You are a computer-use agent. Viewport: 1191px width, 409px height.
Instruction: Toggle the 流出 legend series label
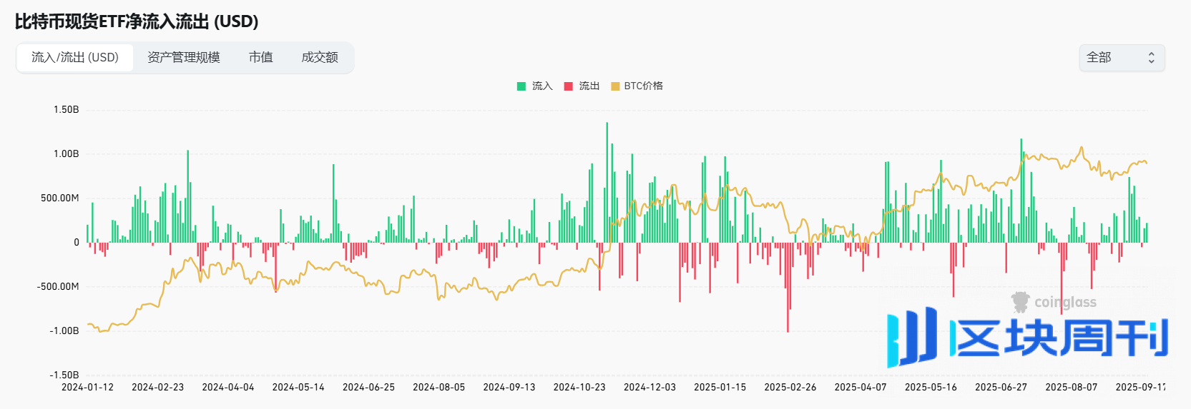(589, 86)
